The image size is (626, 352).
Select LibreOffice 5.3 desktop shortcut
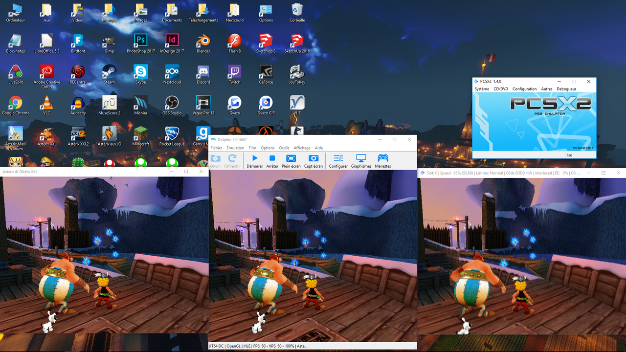(x=47, y=44)
